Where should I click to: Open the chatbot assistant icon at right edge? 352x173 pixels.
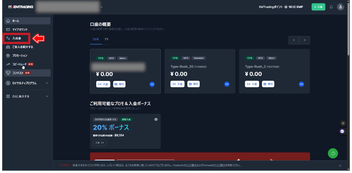pyautogui.click(x=342, y=131)
